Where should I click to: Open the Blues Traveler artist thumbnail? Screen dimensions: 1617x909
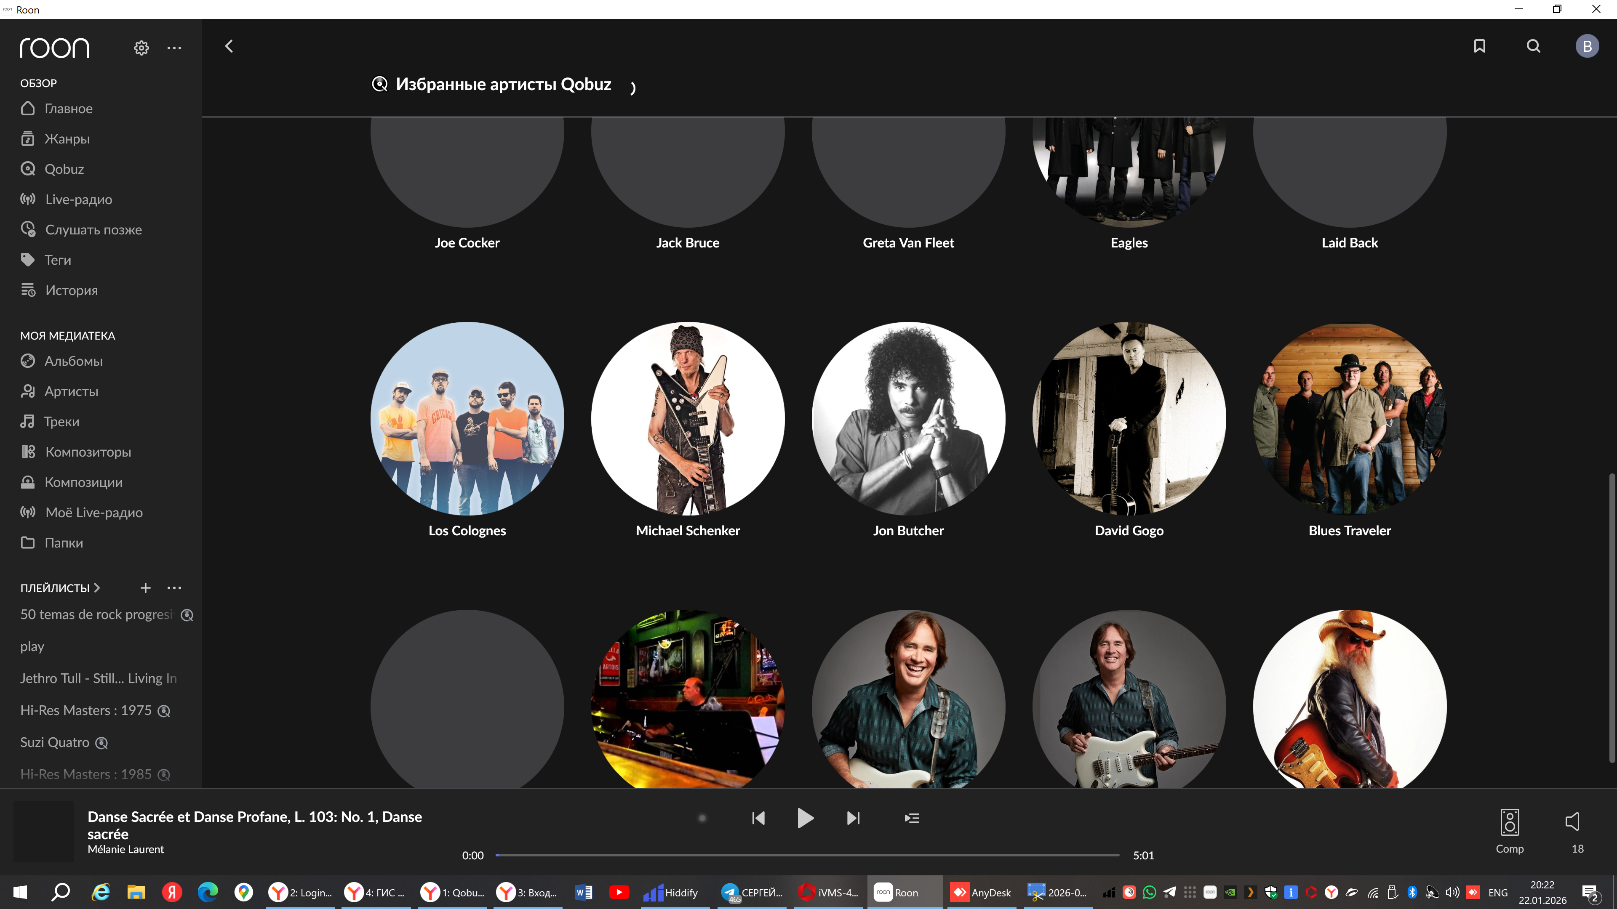tap(1350, 418)
